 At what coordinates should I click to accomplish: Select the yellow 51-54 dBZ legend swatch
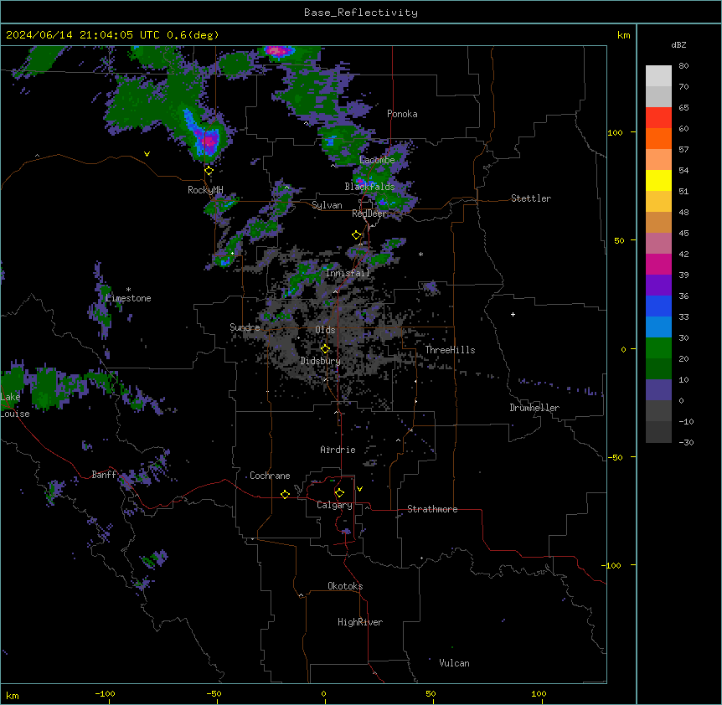pos(658,180)
